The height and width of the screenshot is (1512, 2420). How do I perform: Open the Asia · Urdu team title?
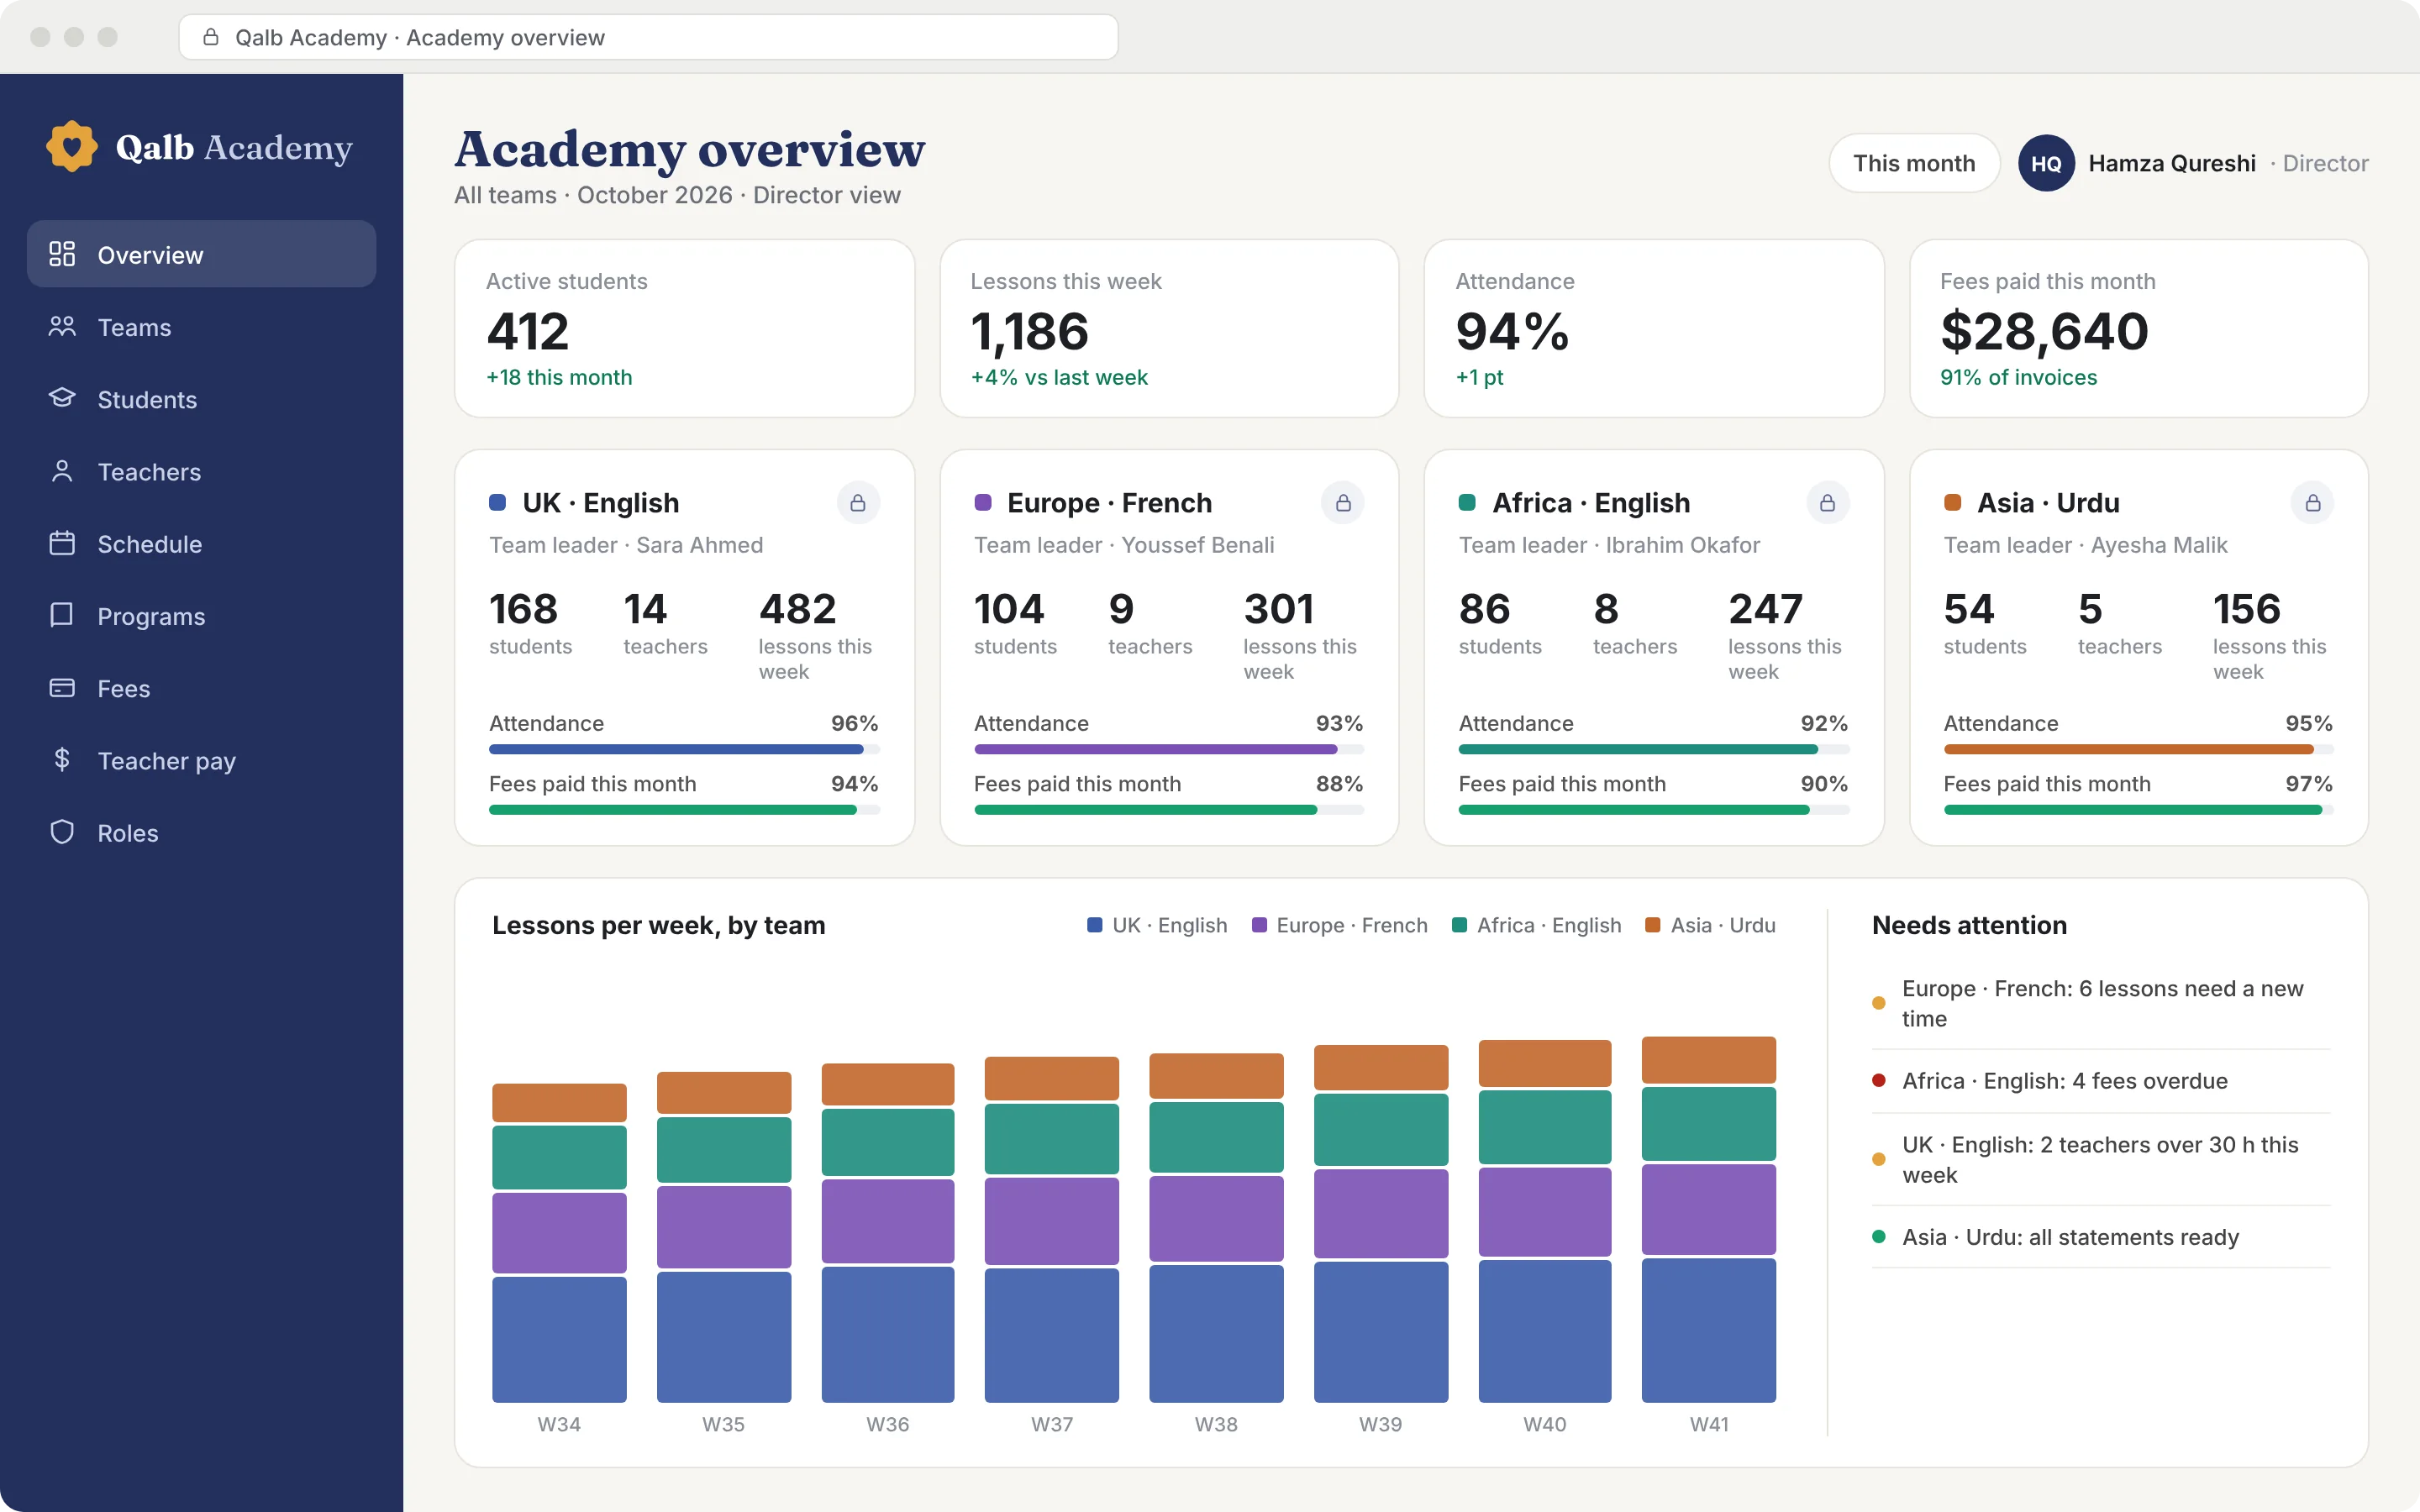click(2048, 503)
